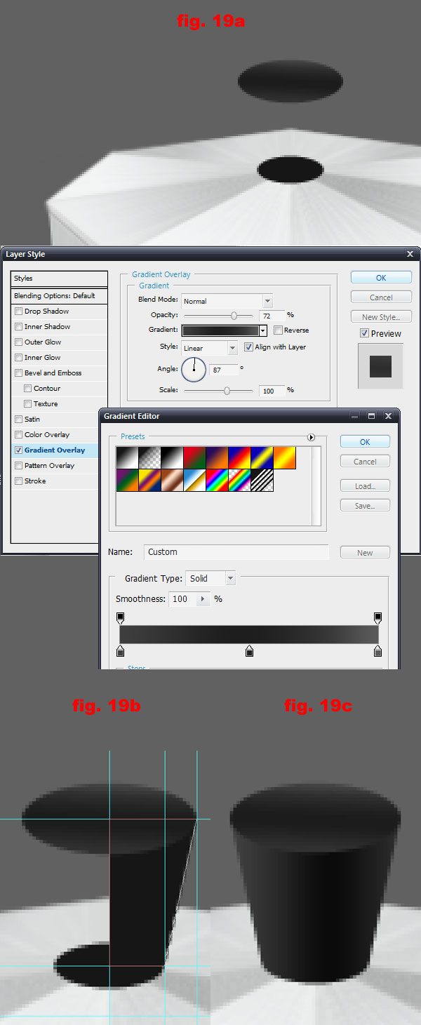Enable the Drop Shadow style checkbox

coord(18,311)
